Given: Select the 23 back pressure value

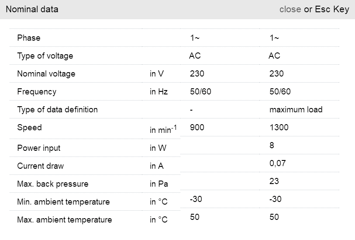Looking at the screenshot, I should click(274, 181).
